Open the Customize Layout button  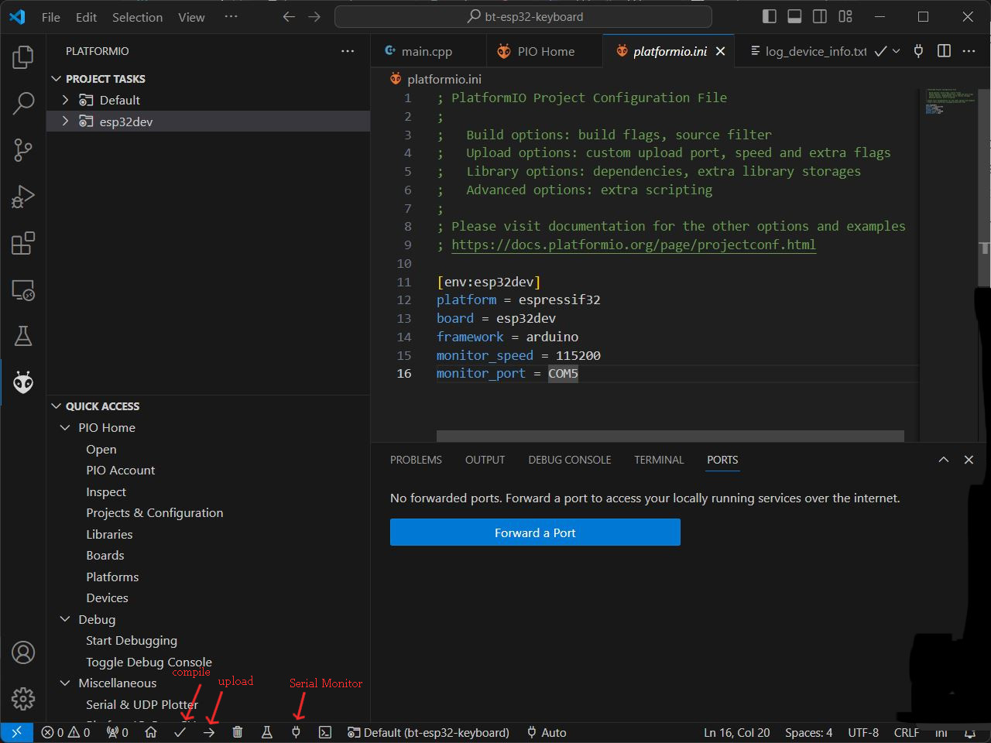845,16
